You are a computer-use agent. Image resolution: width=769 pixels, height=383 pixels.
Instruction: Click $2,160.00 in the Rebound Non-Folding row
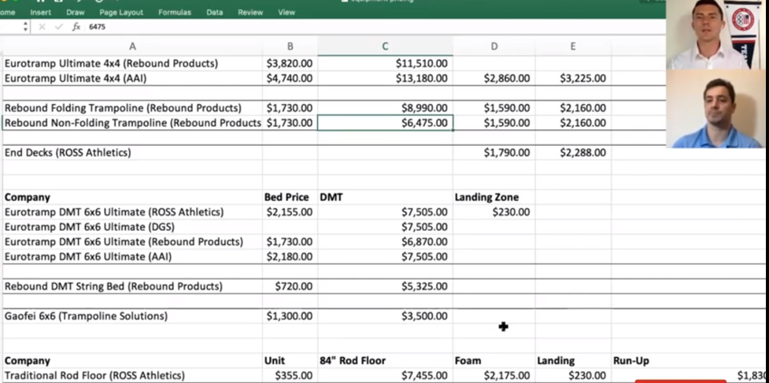point(573,123)
